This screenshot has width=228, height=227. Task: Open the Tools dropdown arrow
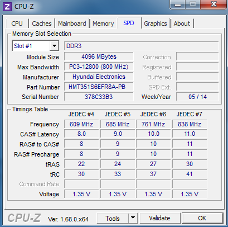pyautogui.click(x=133, y=218)
